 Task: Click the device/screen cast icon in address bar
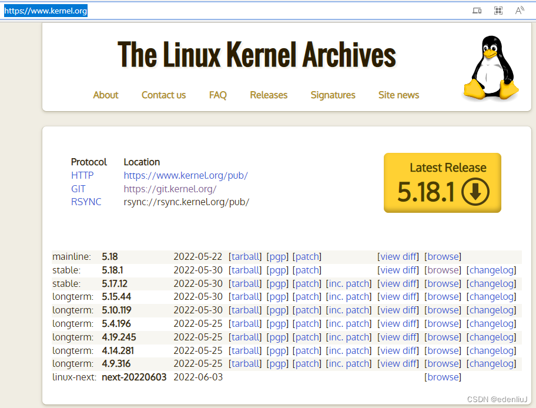(477, 11)
